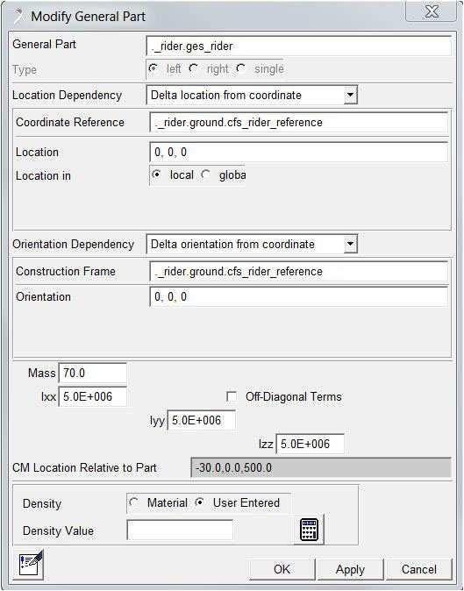The height and width of the screenshot is (591, 464).
Task: Click the Location Dependency label
Action: (x=67, y=95)
